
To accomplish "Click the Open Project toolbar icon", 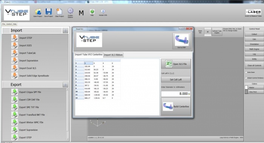I will [x=38, y=12].
